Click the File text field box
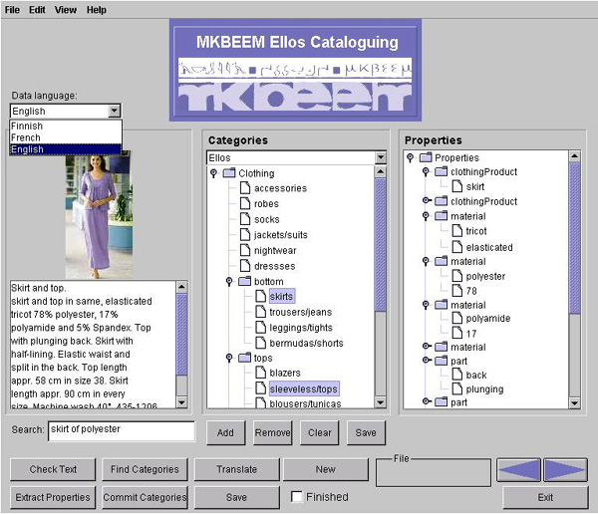Screen dimensions: 598x514 pos(434,473)
